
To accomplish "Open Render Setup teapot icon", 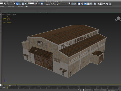I will coord(98,4).
